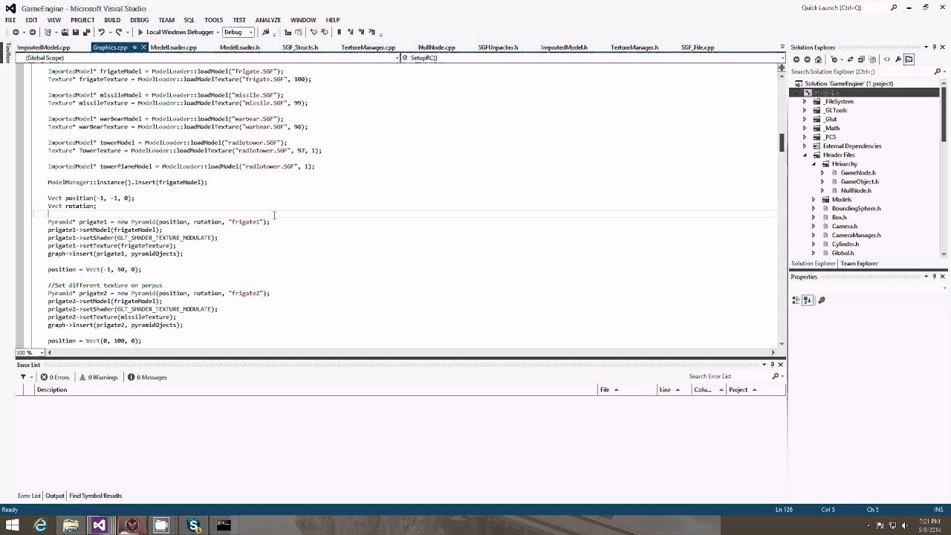Image resolution: width=951 pixels, height=535 pixels.
Task: Toggle the 0 Warnings filter
Action: point(99,377)
